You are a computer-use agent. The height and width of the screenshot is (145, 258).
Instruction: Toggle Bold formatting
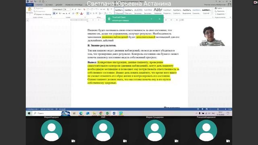(x=54, y=13)
